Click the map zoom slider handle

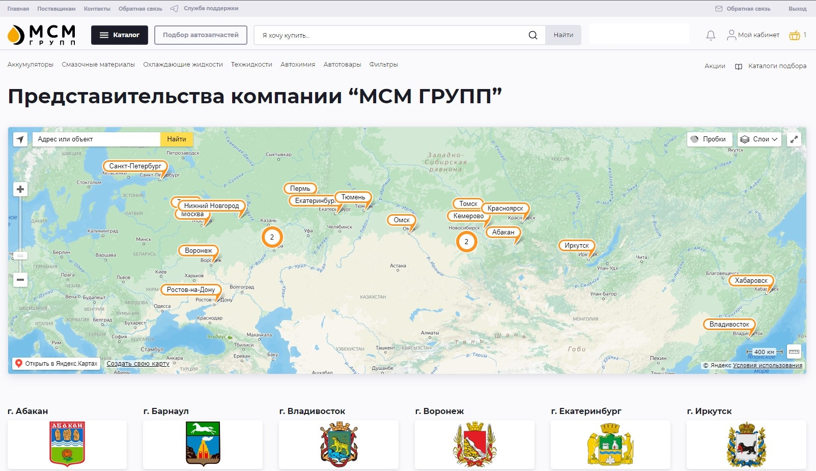[20, 255]
